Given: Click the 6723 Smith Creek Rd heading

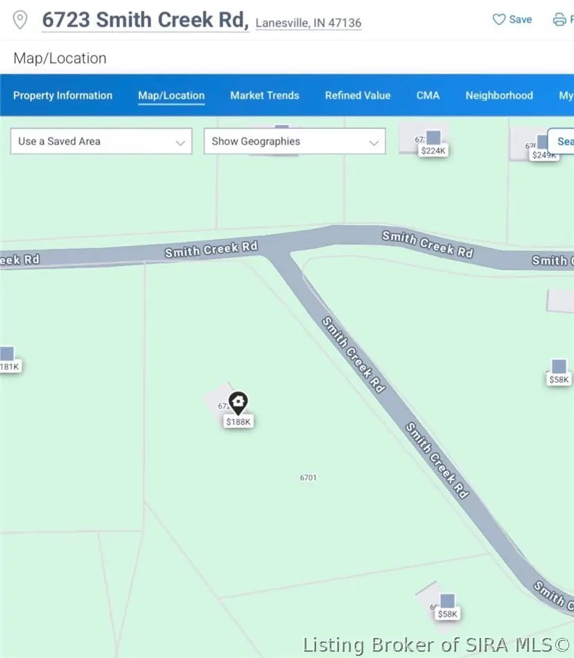Looking at the screenshot, I should tap(146, 19).
